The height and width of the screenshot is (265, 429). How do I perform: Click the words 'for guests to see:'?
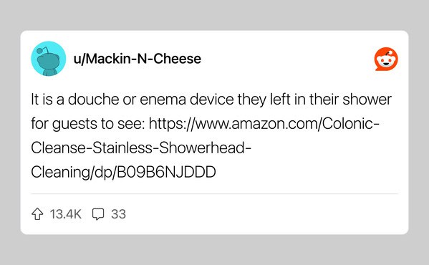[88, 124]
